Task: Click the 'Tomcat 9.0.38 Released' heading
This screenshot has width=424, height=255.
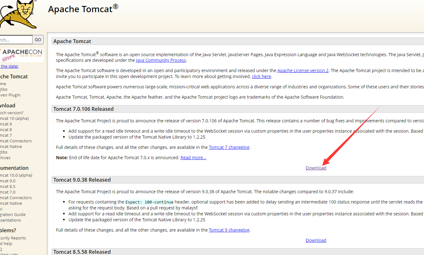Action: [x=82, y=180]
